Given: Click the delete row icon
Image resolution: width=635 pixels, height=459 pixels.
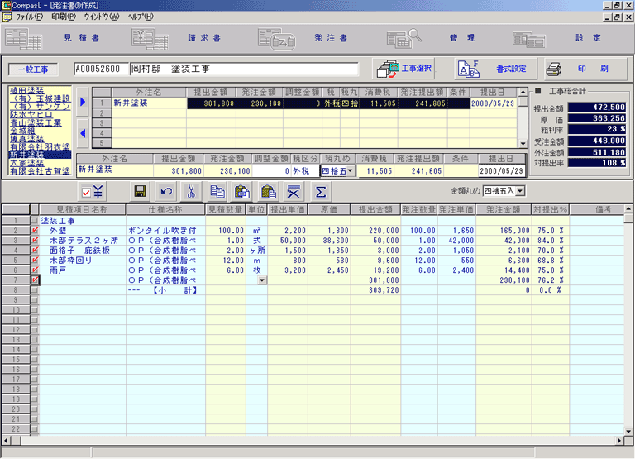Looking at the screenshot, I should (294, 192).
